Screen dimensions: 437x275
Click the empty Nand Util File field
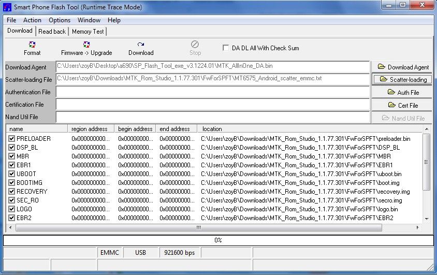click(213, 117)
